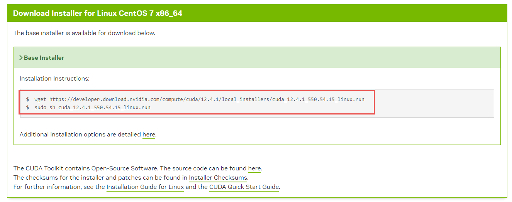Click the 'For further information, see the' text
The image size is (512, 202).
[x=59, y=187]
